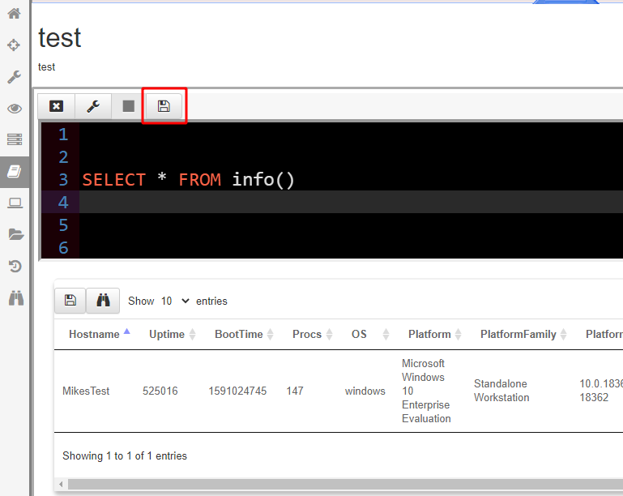Click the history clock icon in sidebar
Viewport: 623px width, 496px height.
pyautogui.click(x=14, y=266)
